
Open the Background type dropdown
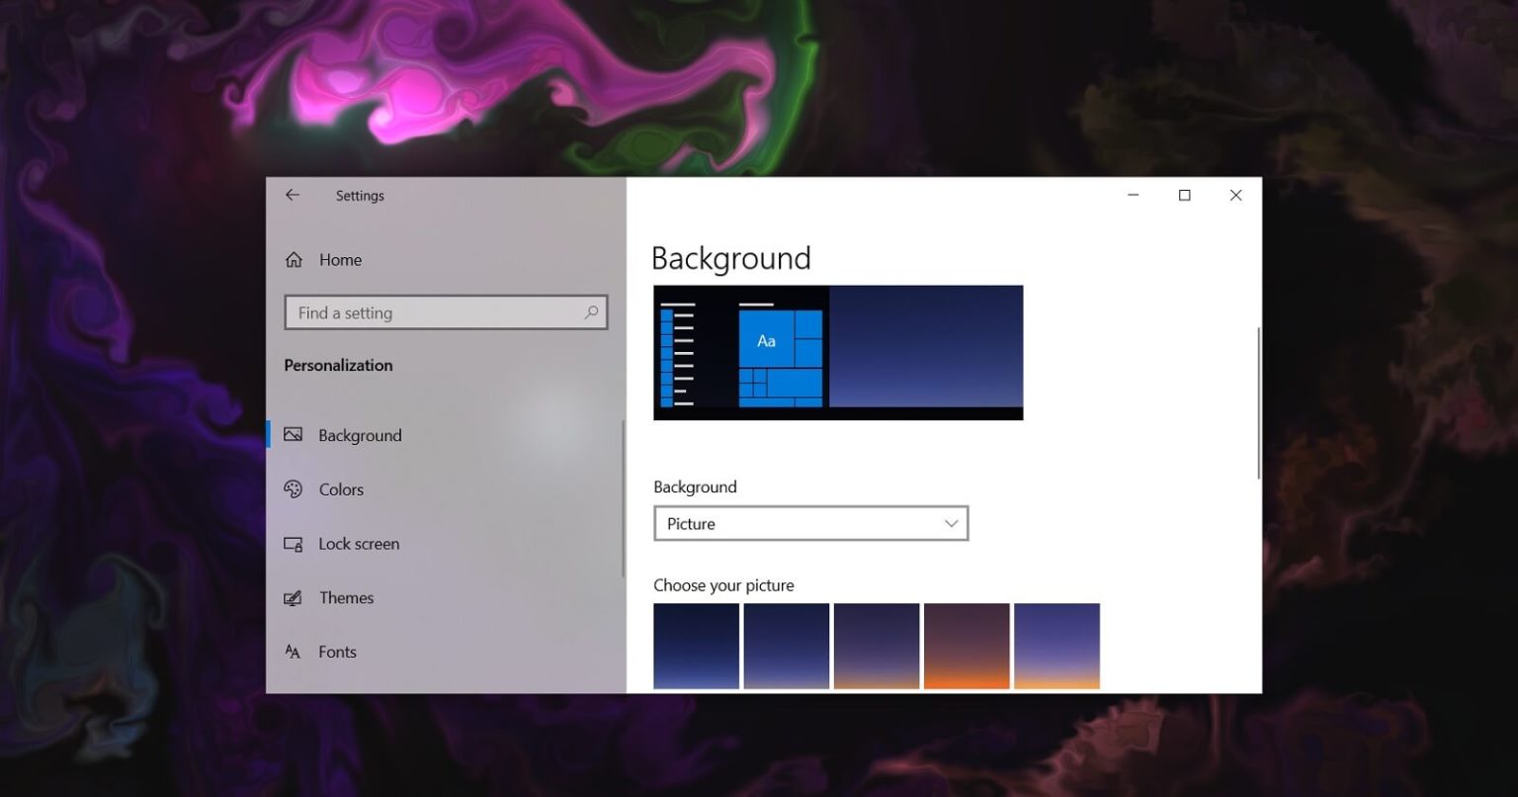tap(950, 523)
